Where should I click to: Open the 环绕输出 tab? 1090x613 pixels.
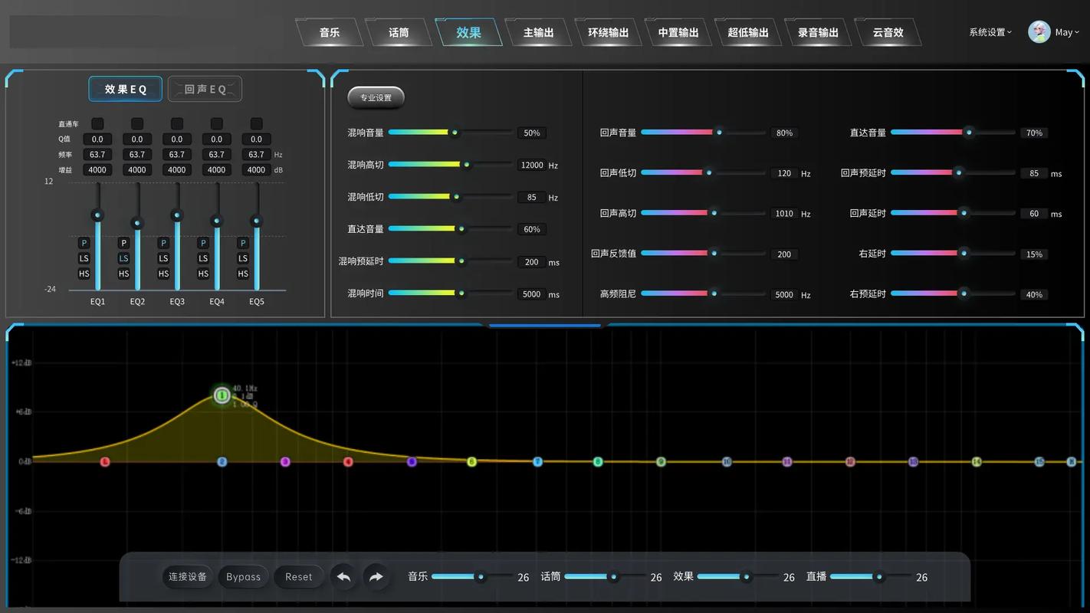click(x=609, y=32)
